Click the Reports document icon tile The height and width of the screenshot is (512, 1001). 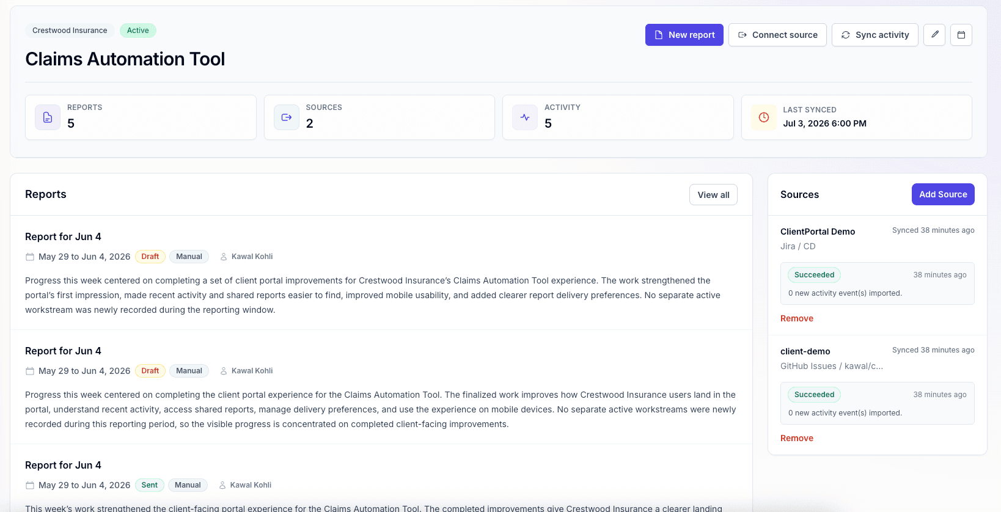pyautogui.click(x=48, y=117)
